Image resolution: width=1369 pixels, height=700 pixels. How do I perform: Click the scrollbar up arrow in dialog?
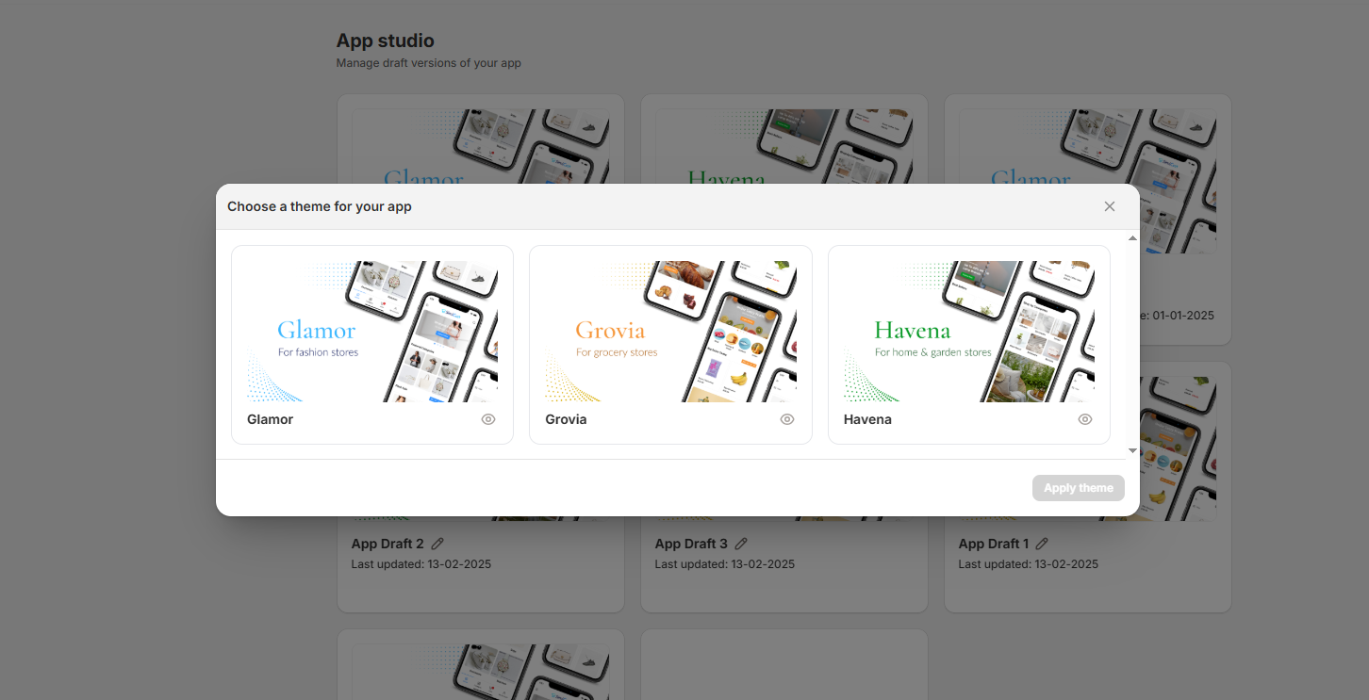[1132, 238]
